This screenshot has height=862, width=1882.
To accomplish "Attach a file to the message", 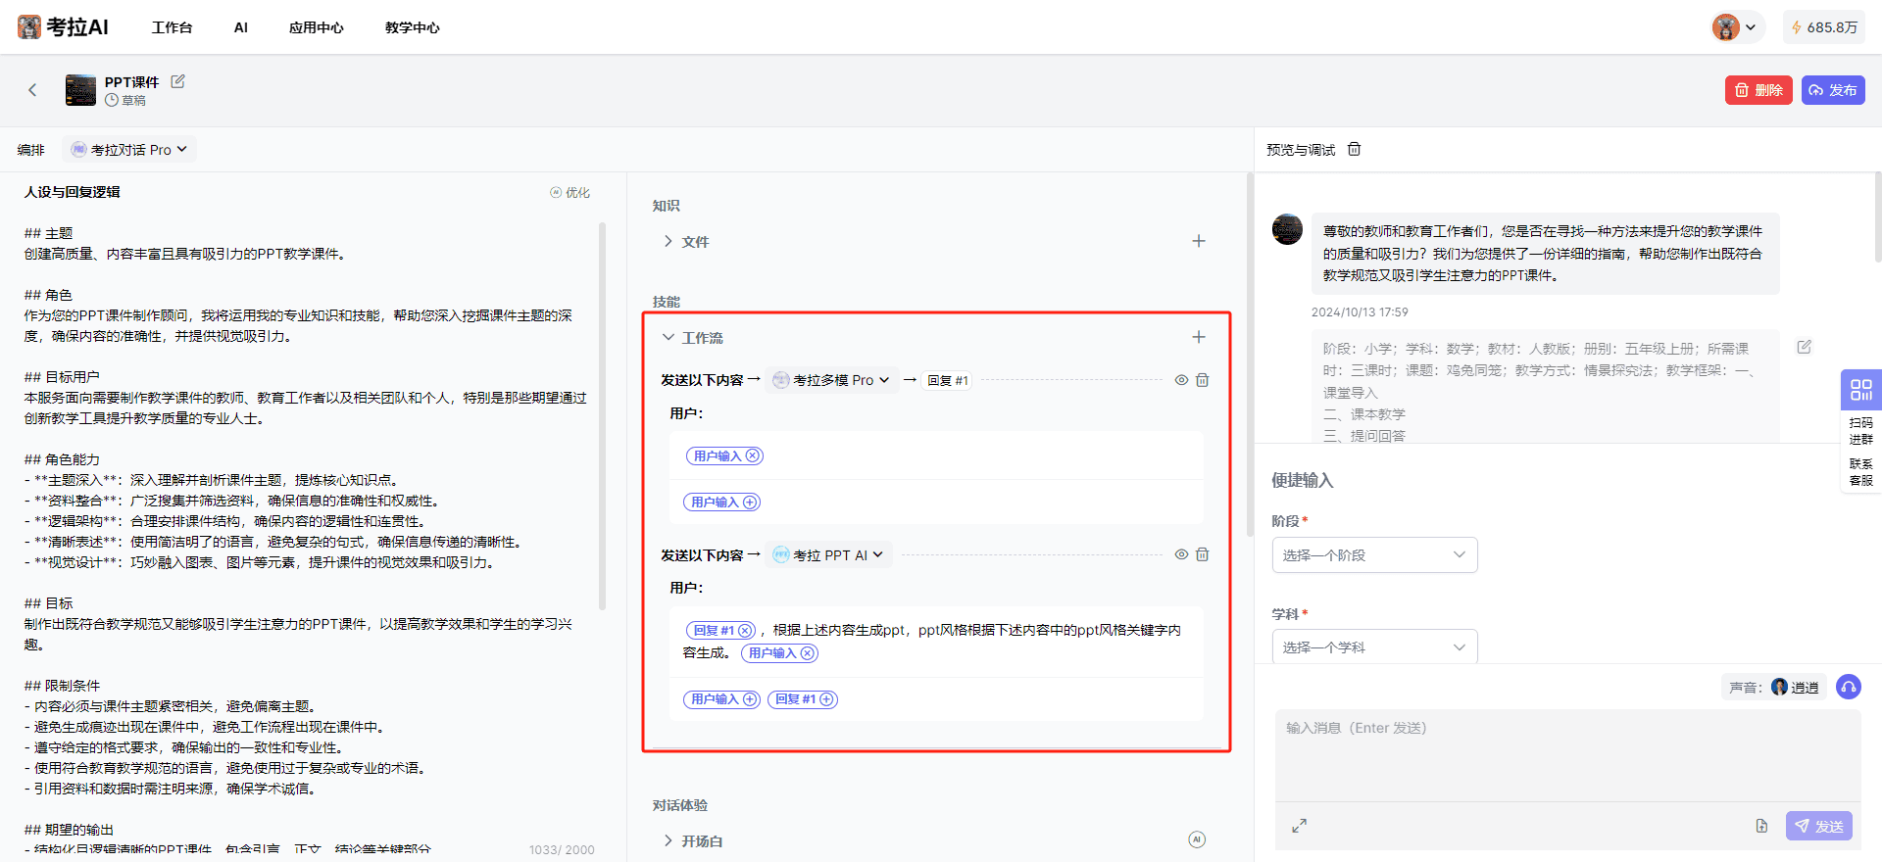I will pos(1761,826).
